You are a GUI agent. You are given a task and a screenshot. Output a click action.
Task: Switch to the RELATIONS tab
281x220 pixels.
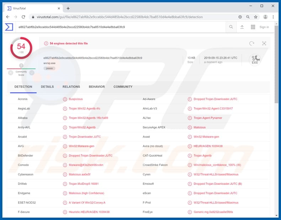tap(71, 87)
